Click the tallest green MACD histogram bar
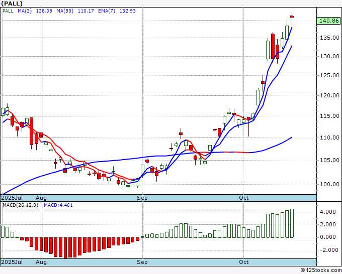This screenshot has width=342, height=274. 292,223
